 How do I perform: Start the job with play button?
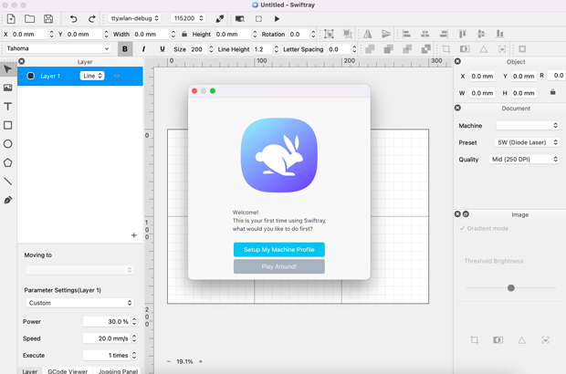(x=277, y=19)
